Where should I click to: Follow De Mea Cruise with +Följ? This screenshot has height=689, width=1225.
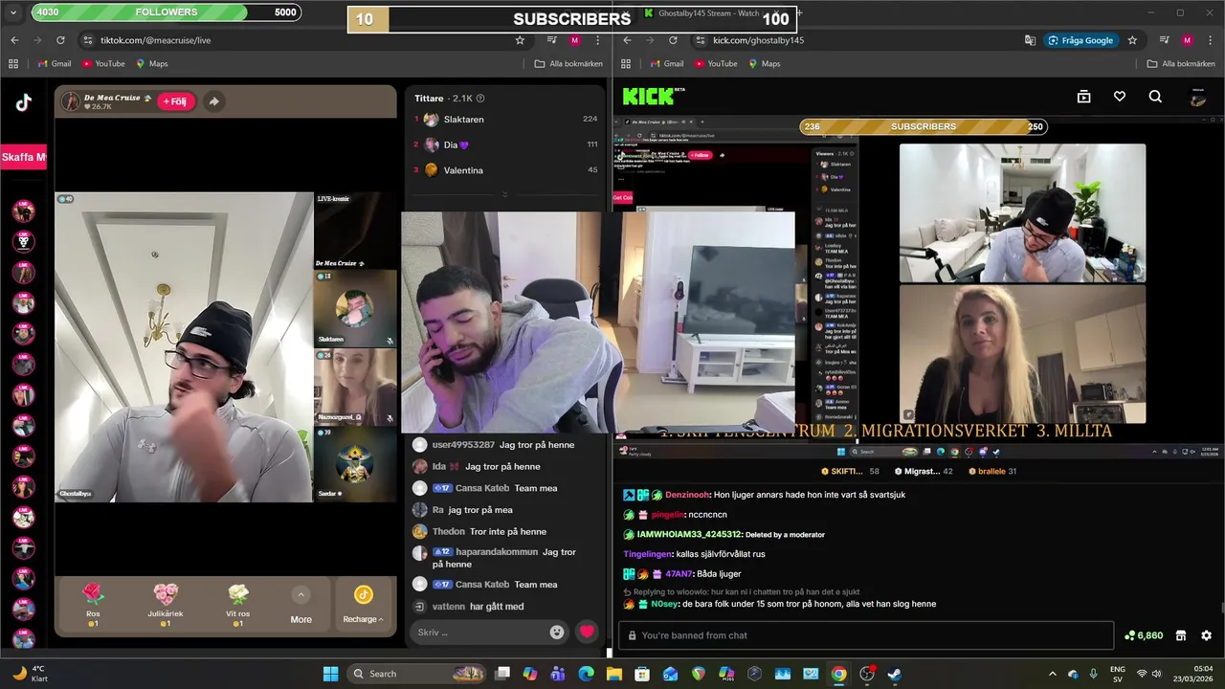(176, 101)
